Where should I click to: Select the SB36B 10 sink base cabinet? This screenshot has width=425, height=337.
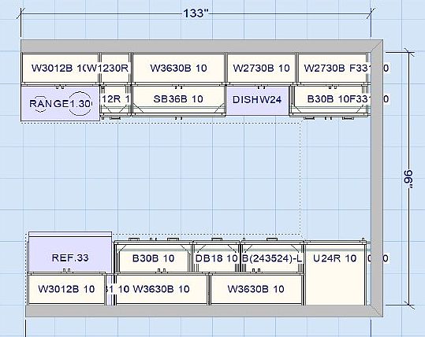coord(179,100)
